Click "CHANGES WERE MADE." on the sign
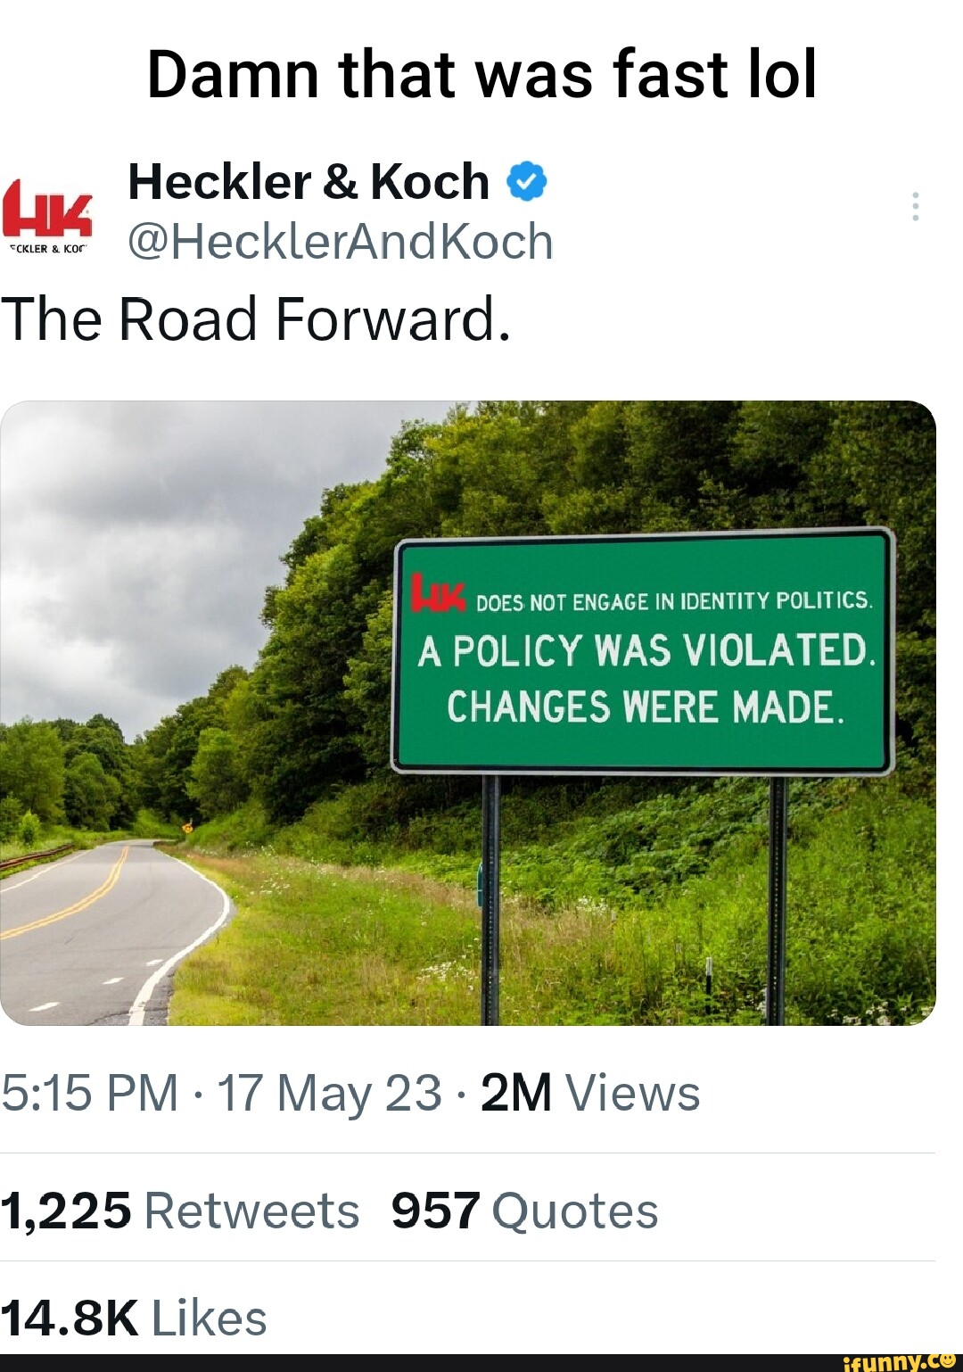Screen dimensions: 963x1372 click(x=645, y=707)
